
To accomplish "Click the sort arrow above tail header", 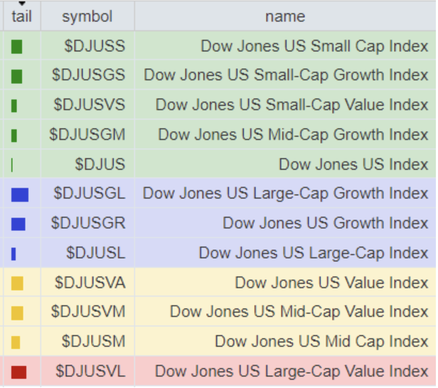I will (x=22, y=4).
